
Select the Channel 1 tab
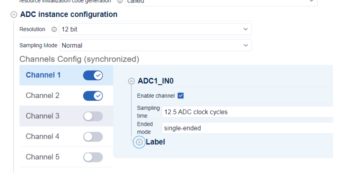tap(43, 75)
